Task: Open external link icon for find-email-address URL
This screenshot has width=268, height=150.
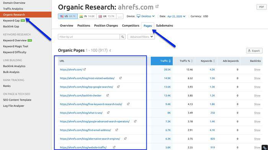Action: click(x=116, y=130)
